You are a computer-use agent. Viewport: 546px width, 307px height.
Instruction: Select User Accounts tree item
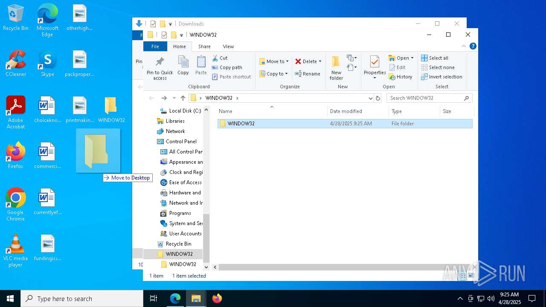[181, 234]
